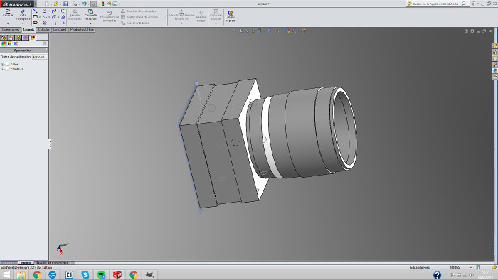Choose the Ellipse sketch tool
The height and width of the screenshot is (280, 498).
click(54, 17)
